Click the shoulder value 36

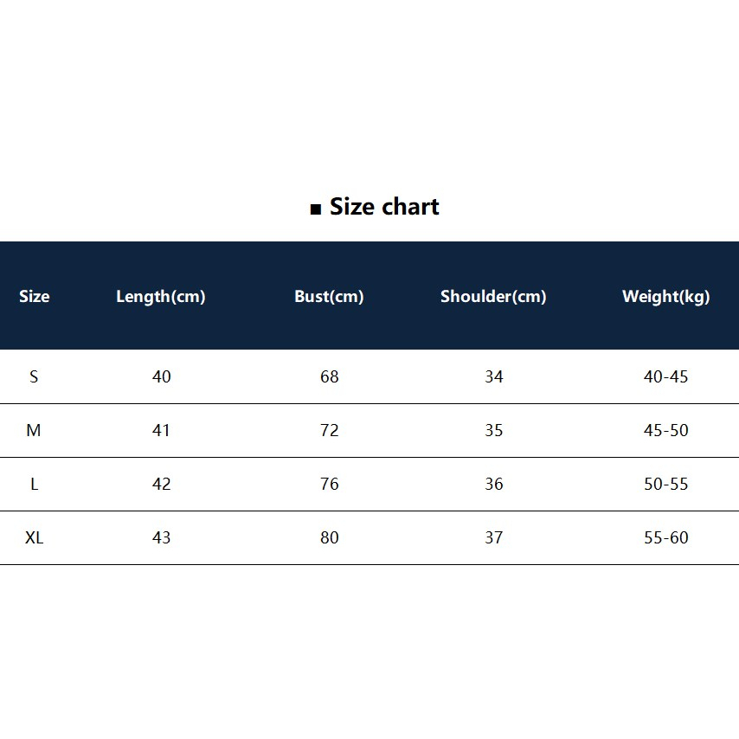pyautogui.click(x=494, y=484)
